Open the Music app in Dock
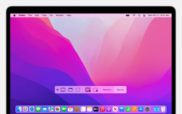The image size is (182, 114). (102, 109)
